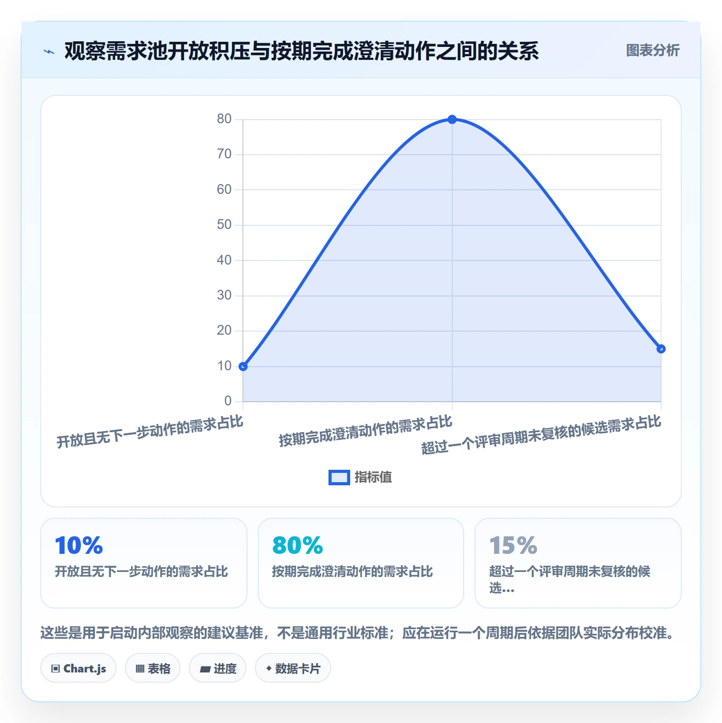
Task: Select the data point at value 10
Action: [x=243, y=366]
